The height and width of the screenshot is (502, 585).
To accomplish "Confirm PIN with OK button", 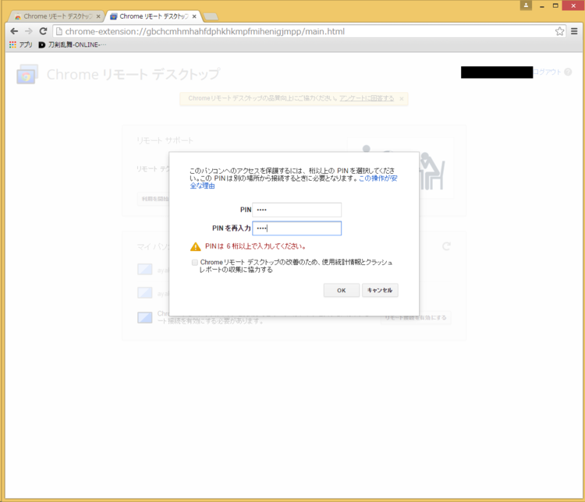I will click(342, 290).
